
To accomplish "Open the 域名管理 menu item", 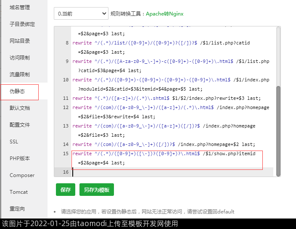I will point(20,8).
